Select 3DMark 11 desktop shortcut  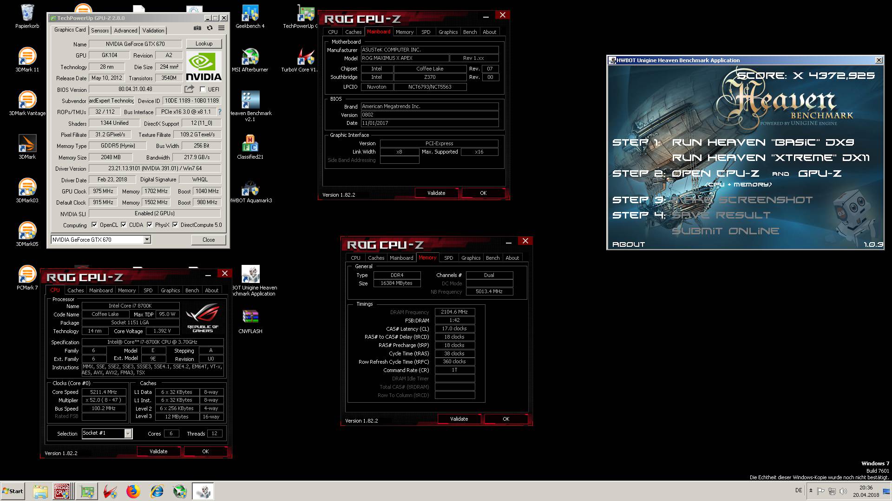tap(27, 60)
